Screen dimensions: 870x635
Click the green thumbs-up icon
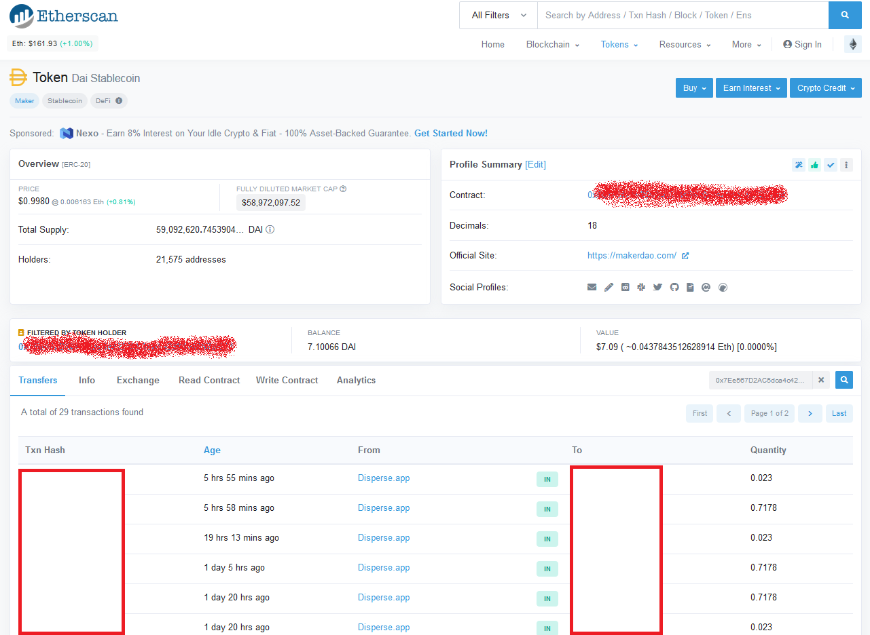pos(814,165)
